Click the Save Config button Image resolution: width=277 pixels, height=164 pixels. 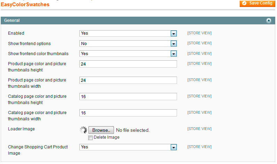pos(257,3)
